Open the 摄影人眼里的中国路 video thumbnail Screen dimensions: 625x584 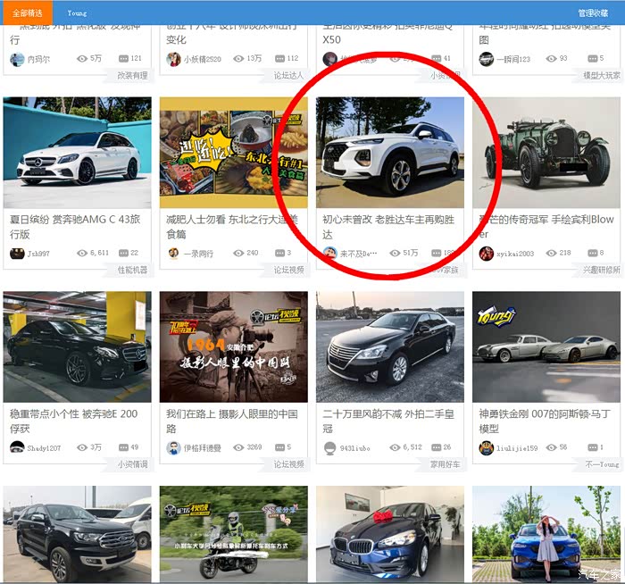point(234,346)
